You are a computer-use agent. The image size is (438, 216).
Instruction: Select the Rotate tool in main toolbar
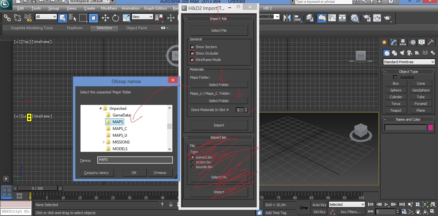(116, 18)
